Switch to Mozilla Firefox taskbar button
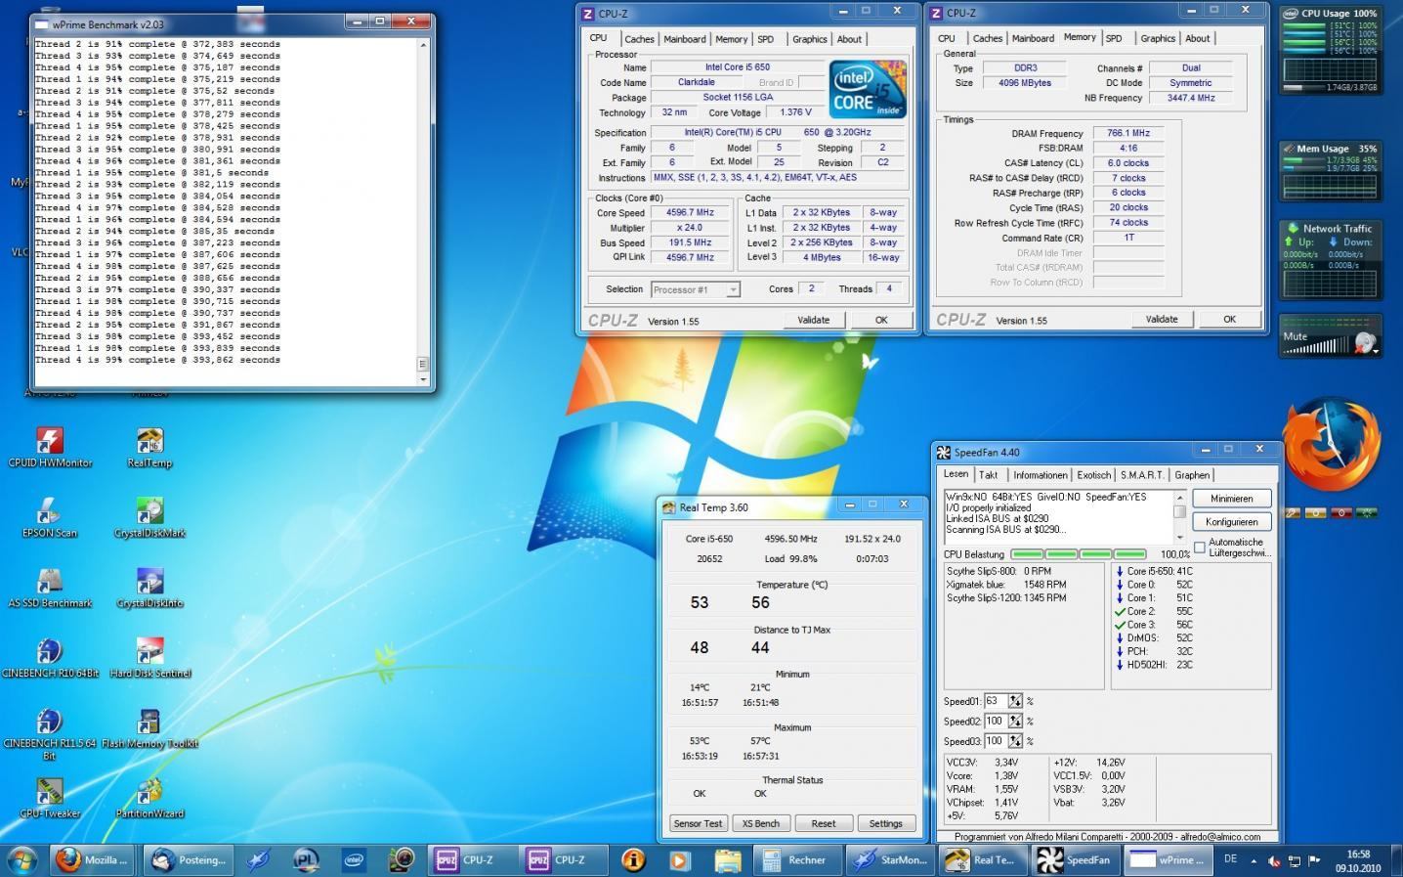Image resolution: width=1403 pixels, height=877 pixels. (93, 860)
